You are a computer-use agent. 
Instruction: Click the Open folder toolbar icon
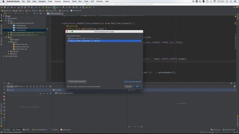[1, 7]
